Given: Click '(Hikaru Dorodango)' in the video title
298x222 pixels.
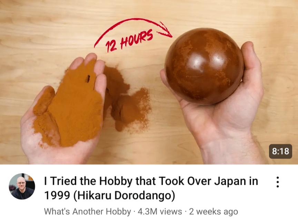Looking at the screenshot, I should [124, 195].
